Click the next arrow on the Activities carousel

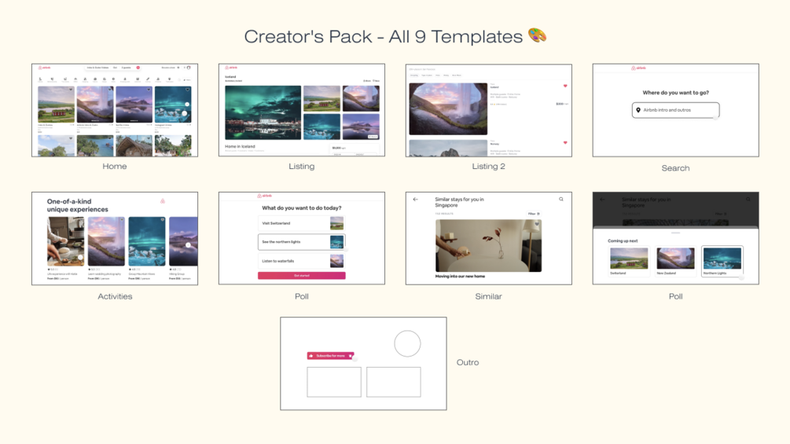point(188,245)
